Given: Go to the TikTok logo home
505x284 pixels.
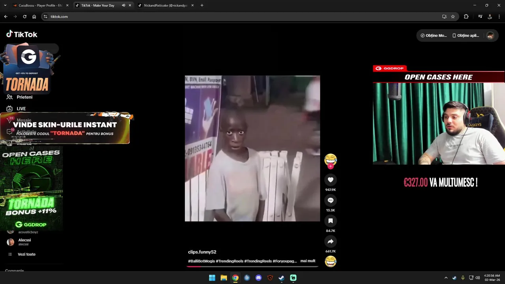Looking at the screenshot, I should pos(22,34).
